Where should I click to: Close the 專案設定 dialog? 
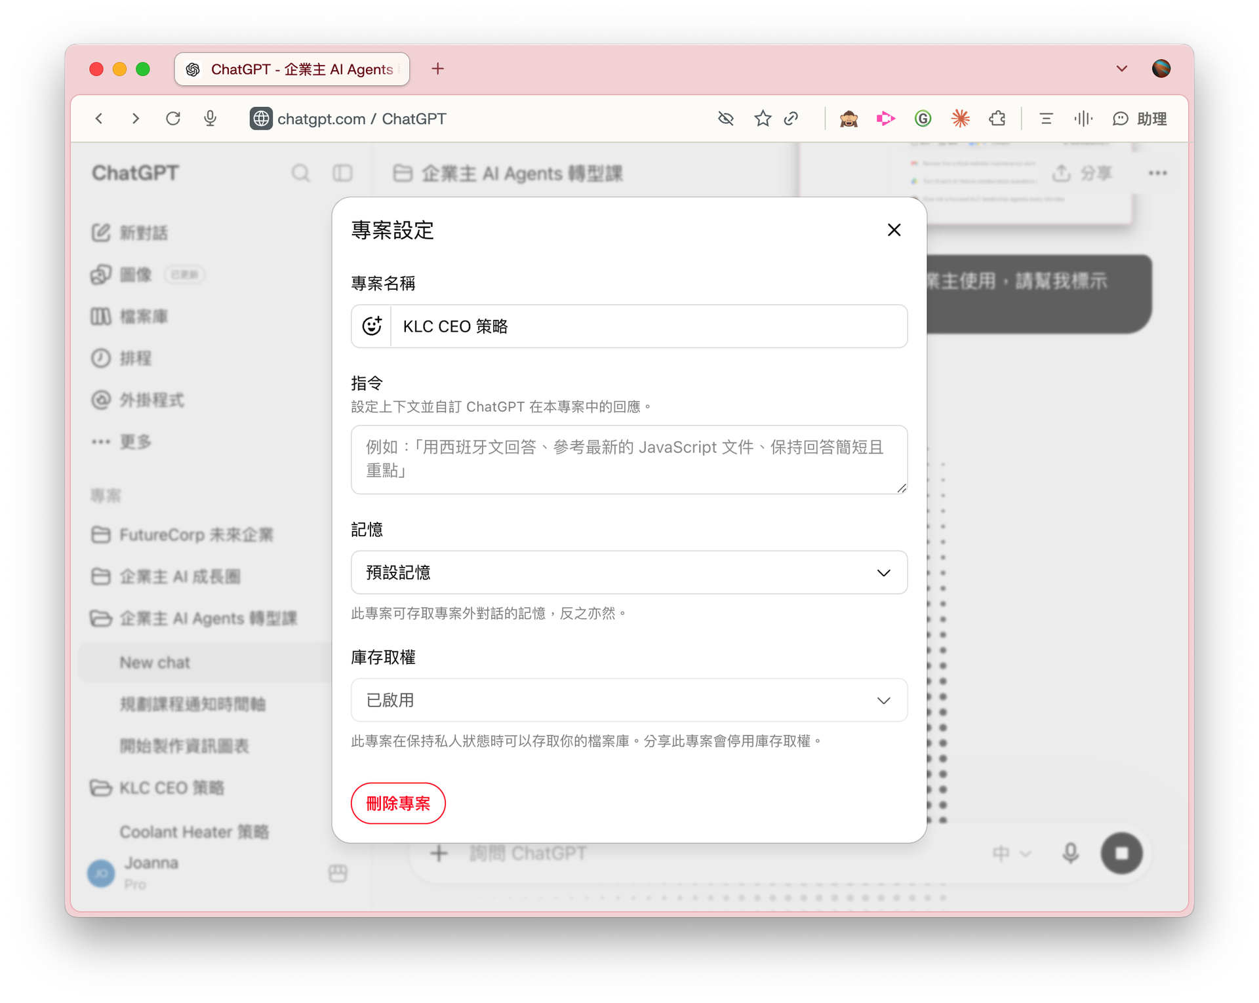[894, 230]
